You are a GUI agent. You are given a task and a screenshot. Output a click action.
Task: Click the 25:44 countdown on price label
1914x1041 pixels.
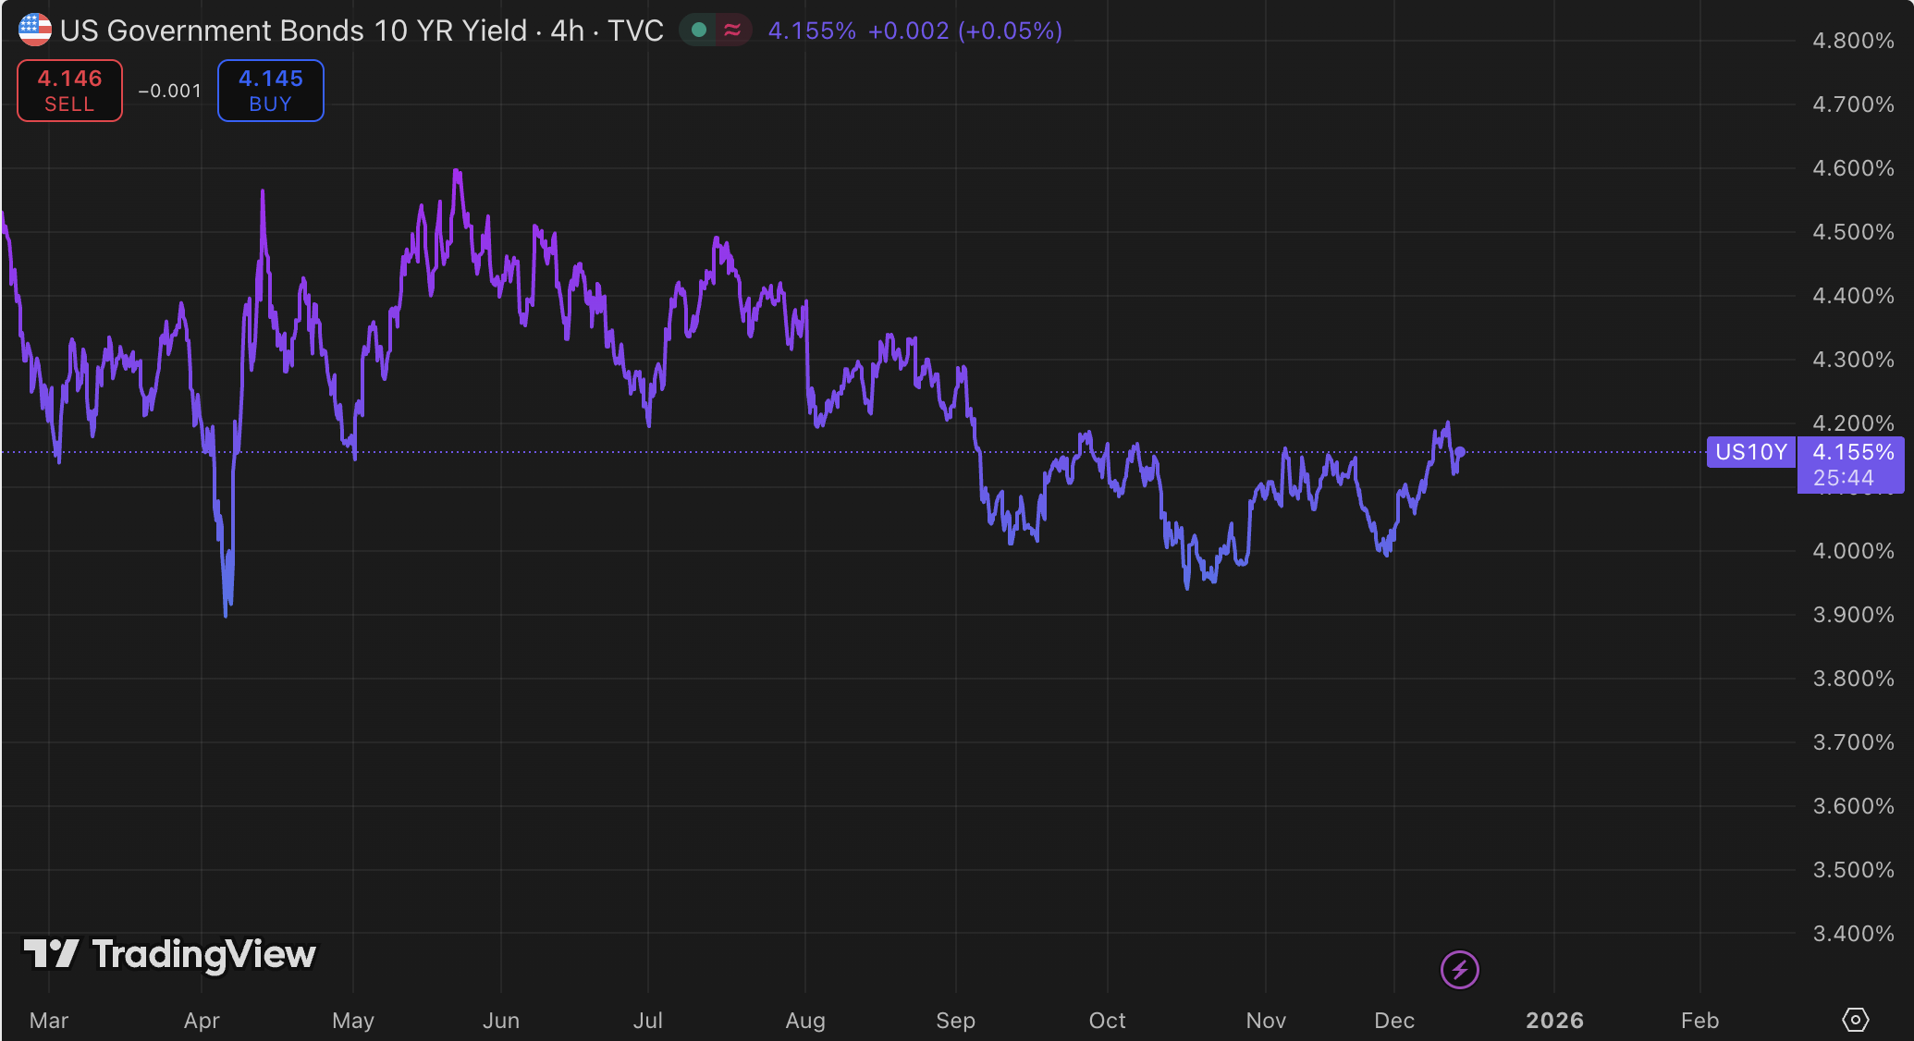[1843, 478]
